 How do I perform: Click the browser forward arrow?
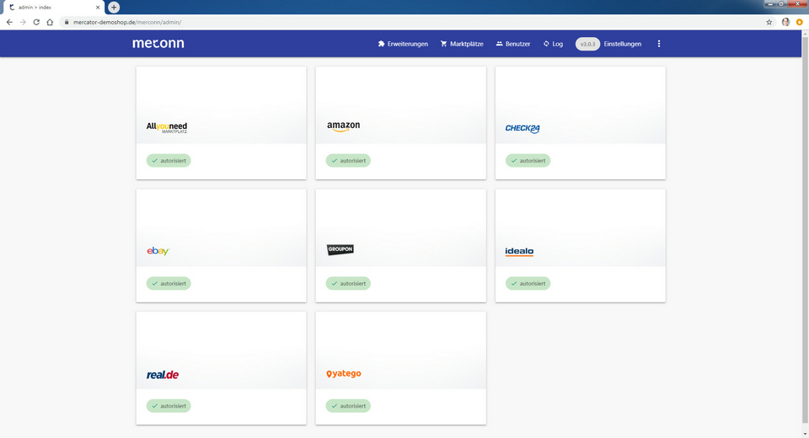point(23,22)
